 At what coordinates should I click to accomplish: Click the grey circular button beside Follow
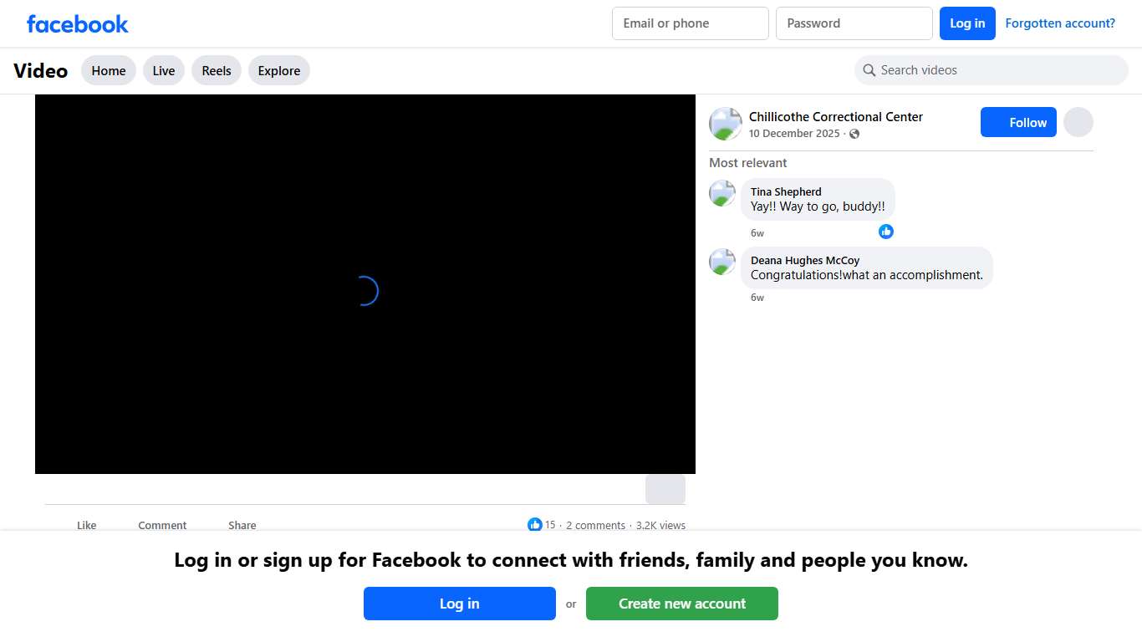coord(1078,122)
